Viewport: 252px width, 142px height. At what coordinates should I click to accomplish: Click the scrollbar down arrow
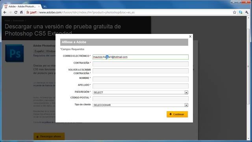(248, 138)
